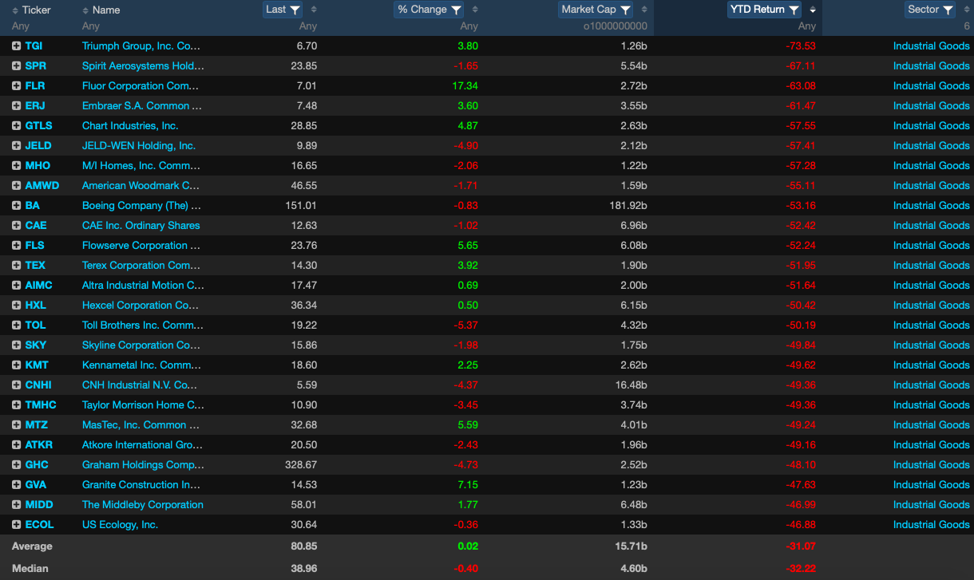Select the 17.34 percent change cell
This screenshot has width=974, height=580.
coord(465,86)
